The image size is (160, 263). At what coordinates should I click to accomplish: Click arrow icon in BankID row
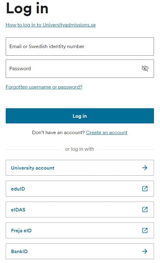point(144,251)
